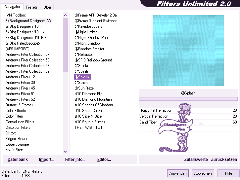This screenshot has width=240, height=180.
Task: Choose THE TWIST TUT filter
Action: (x=88, y=127)
